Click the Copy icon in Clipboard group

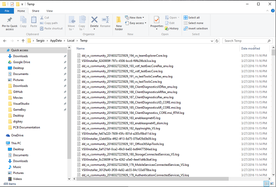[23, 20]
